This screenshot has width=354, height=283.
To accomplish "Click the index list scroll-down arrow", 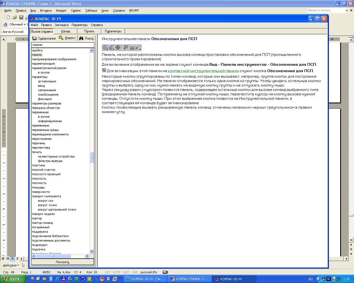I will (x=92, y=251).
